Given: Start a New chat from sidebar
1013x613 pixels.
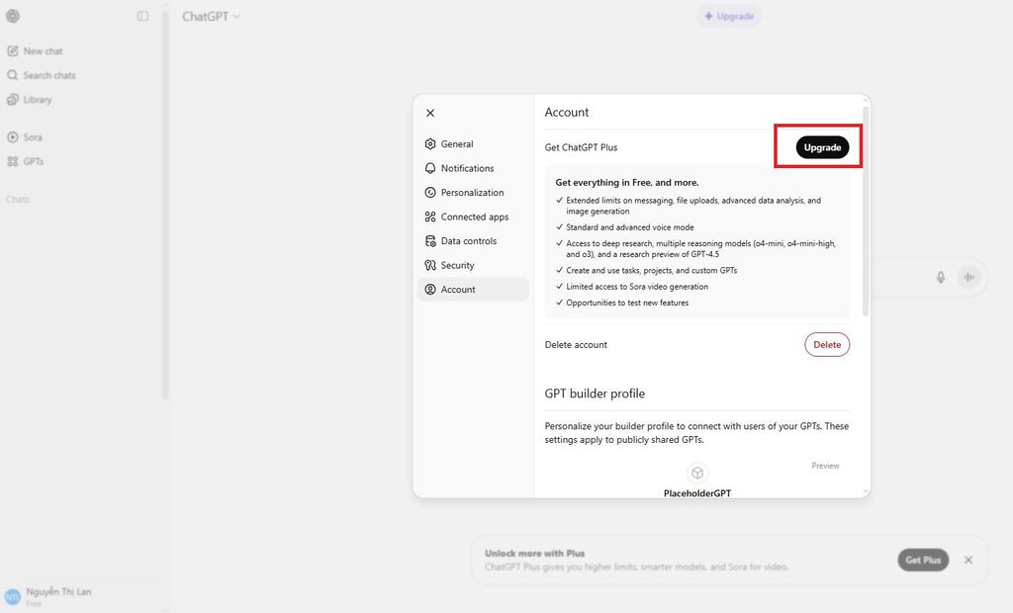Looking at the screenshot, I should coord(43,50).
